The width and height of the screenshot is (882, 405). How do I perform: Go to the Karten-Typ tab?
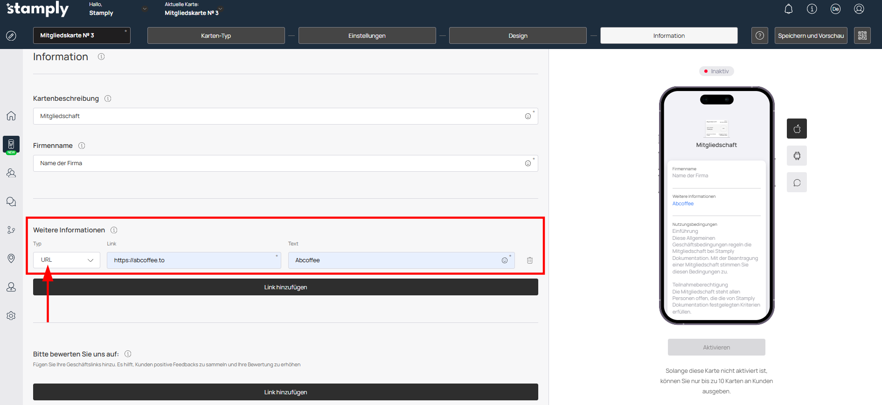click(x=216, y=35)
